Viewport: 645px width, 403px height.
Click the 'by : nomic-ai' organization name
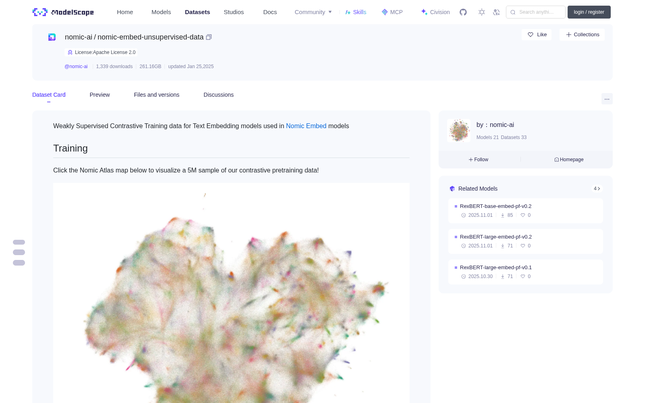495,125
